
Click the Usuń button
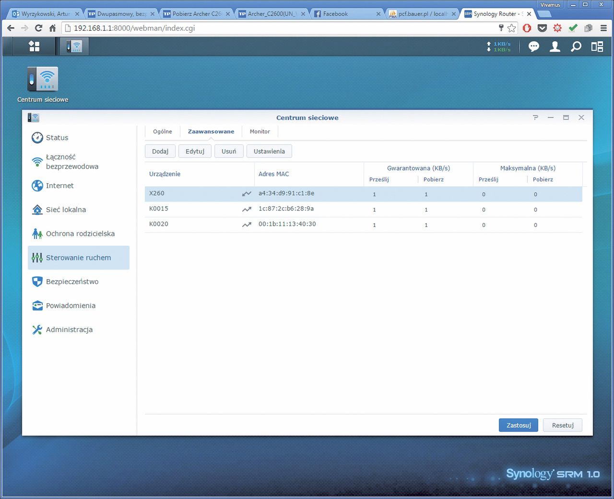point(229,151)
